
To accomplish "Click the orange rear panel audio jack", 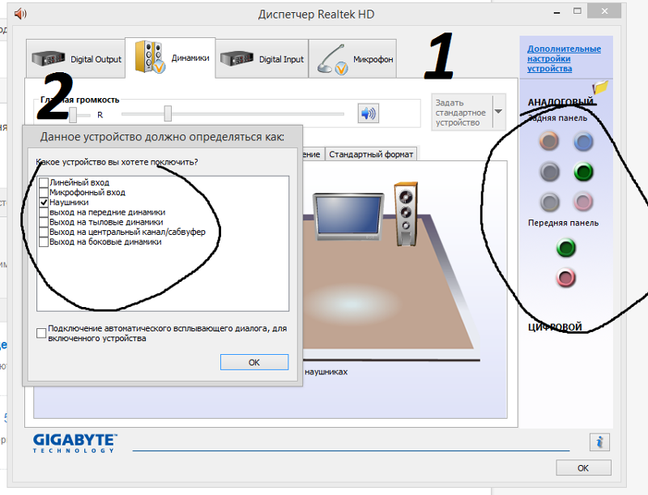I will click(x=549, y=141).
